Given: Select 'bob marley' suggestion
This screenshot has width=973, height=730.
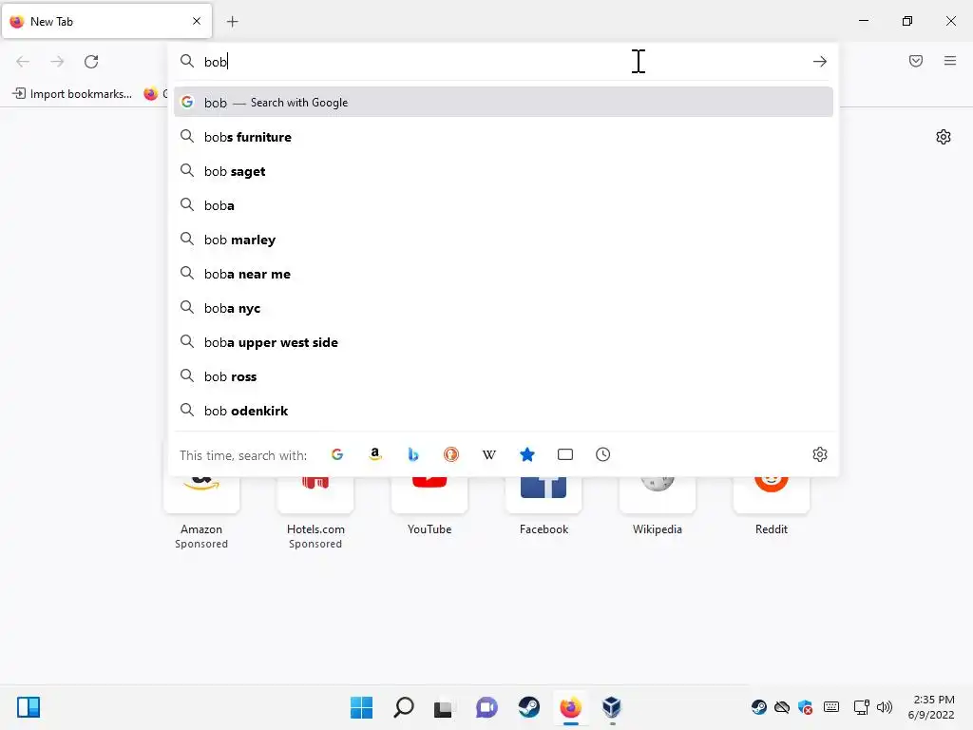Looking at the screenshot, I should point(504,240).
